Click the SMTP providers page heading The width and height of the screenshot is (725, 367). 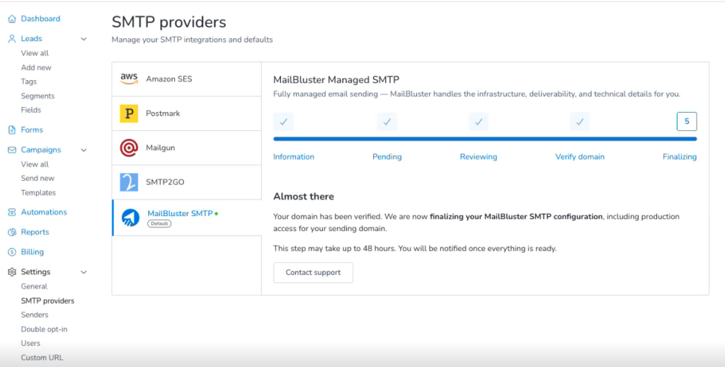169,22
